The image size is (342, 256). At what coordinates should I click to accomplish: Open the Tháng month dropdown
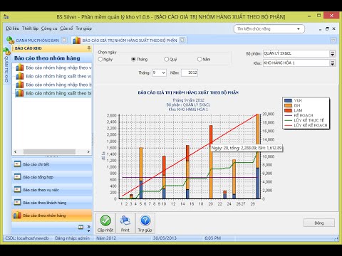(159, 73)
